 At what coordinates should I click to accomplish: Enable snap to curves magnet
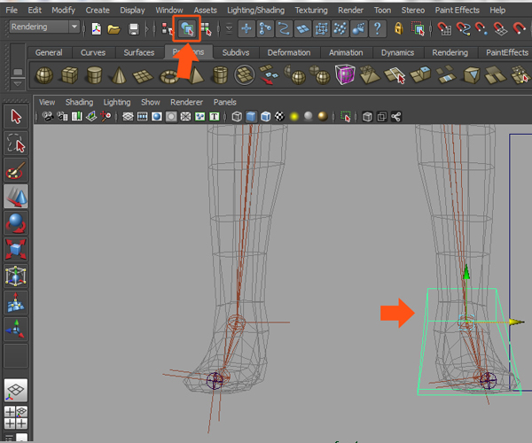[463, 29]
